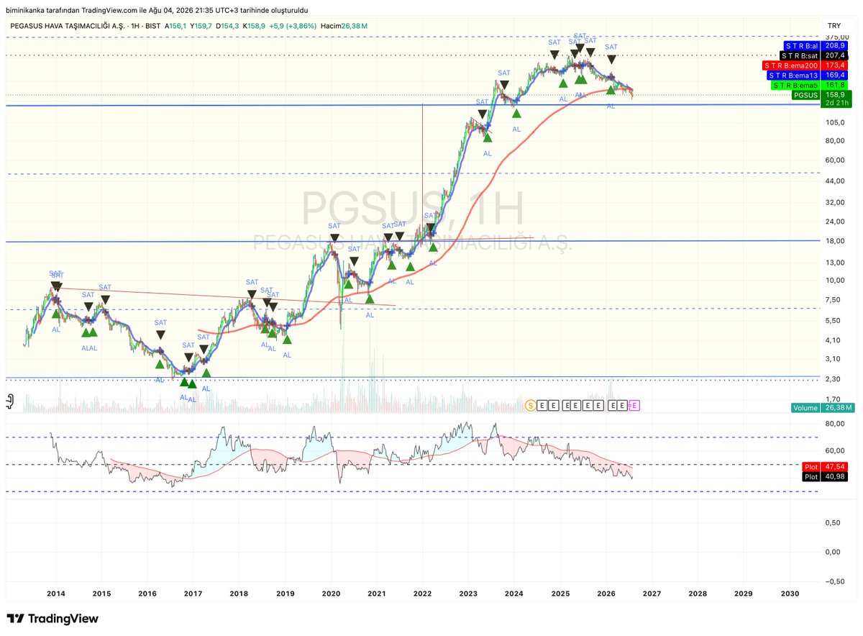Screen dimensions: 863x636
Task: Click the red Plot 47,54 label
Action: point(826,466)
